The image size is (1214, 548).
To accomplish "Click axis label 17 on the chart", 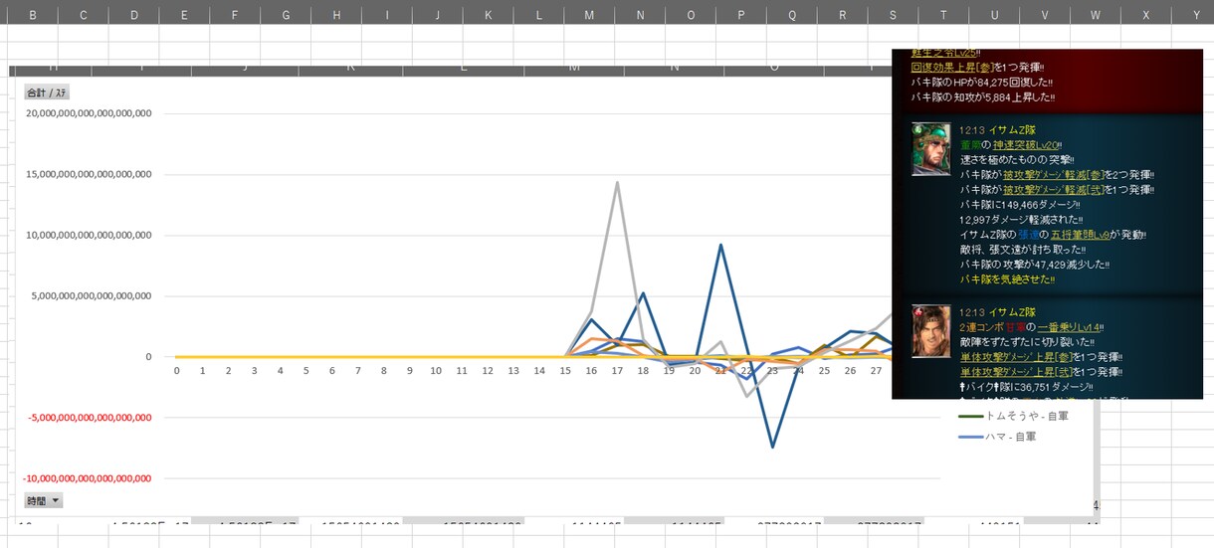I will 617,370.
